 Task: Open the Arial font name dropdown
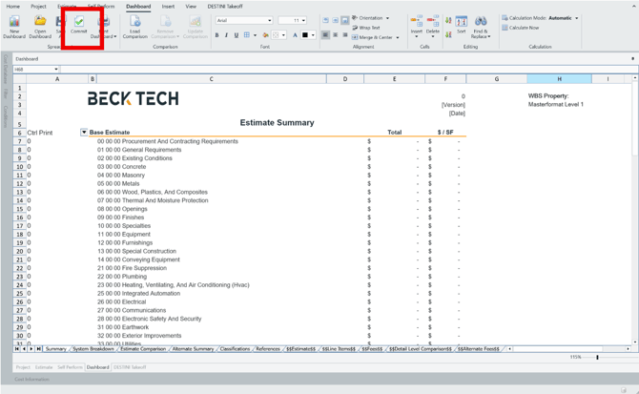click(244, 20)
